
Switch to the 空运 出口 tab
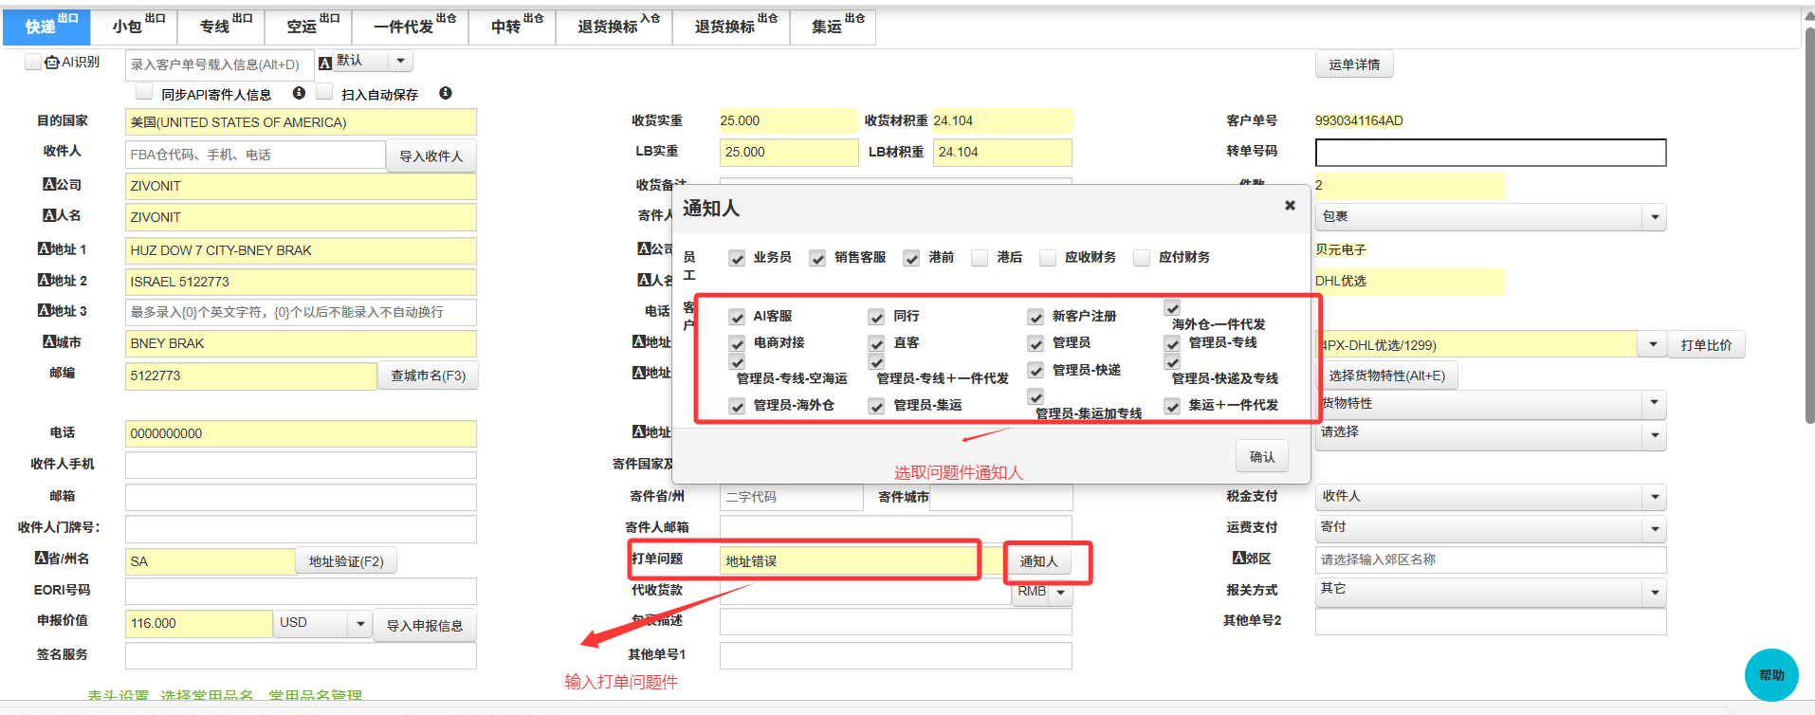click(311, 26)
